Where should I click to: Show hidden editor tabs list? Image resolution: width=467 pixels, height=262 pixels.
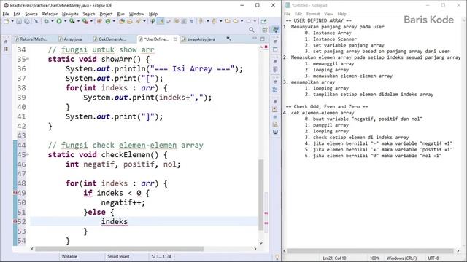pos(228,39)
